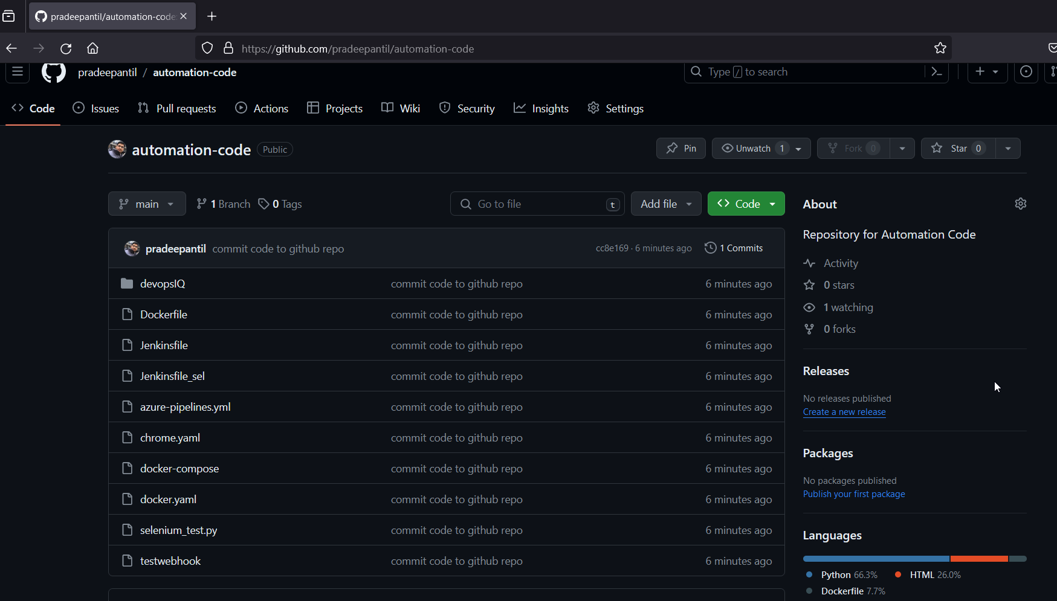Open the Actions tab

click(262, 108)
